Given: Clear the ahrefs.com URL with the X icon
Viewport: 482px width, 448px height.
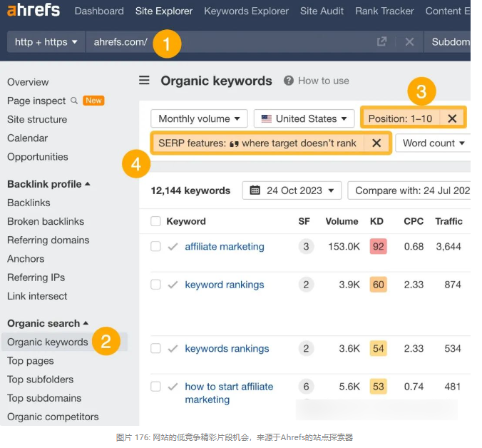Looking at the screenshot, I should (409, 41).
